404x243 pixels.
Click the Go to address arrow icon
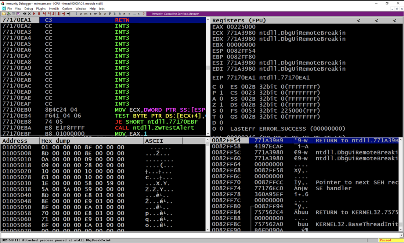coord(69,14)
